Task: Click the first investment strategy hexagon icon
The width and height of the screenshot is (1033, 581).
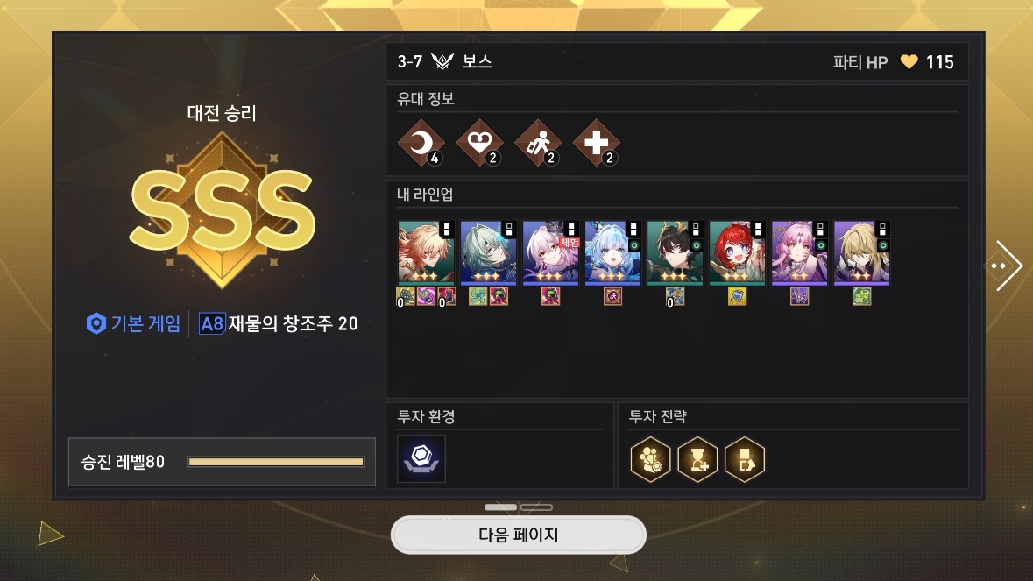Action: (650, 459)
